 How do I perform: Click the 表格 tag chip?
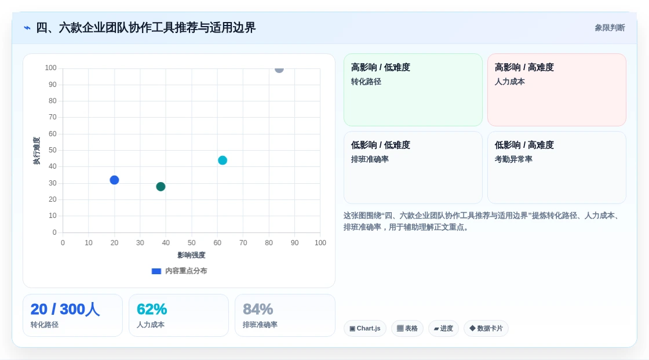click(x=407, y=328)
